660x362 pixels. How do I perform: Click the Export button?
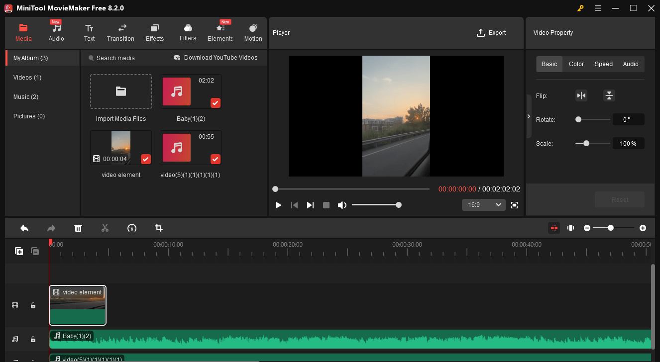(x=491, y=33)
